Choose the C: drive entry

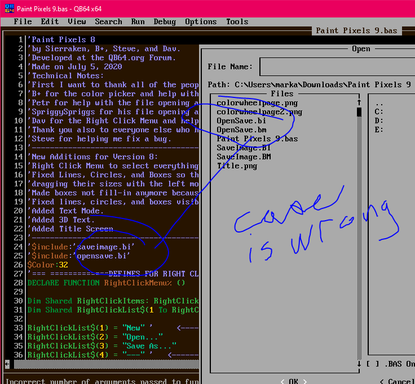pyautogui.click(x=379, y=111)
